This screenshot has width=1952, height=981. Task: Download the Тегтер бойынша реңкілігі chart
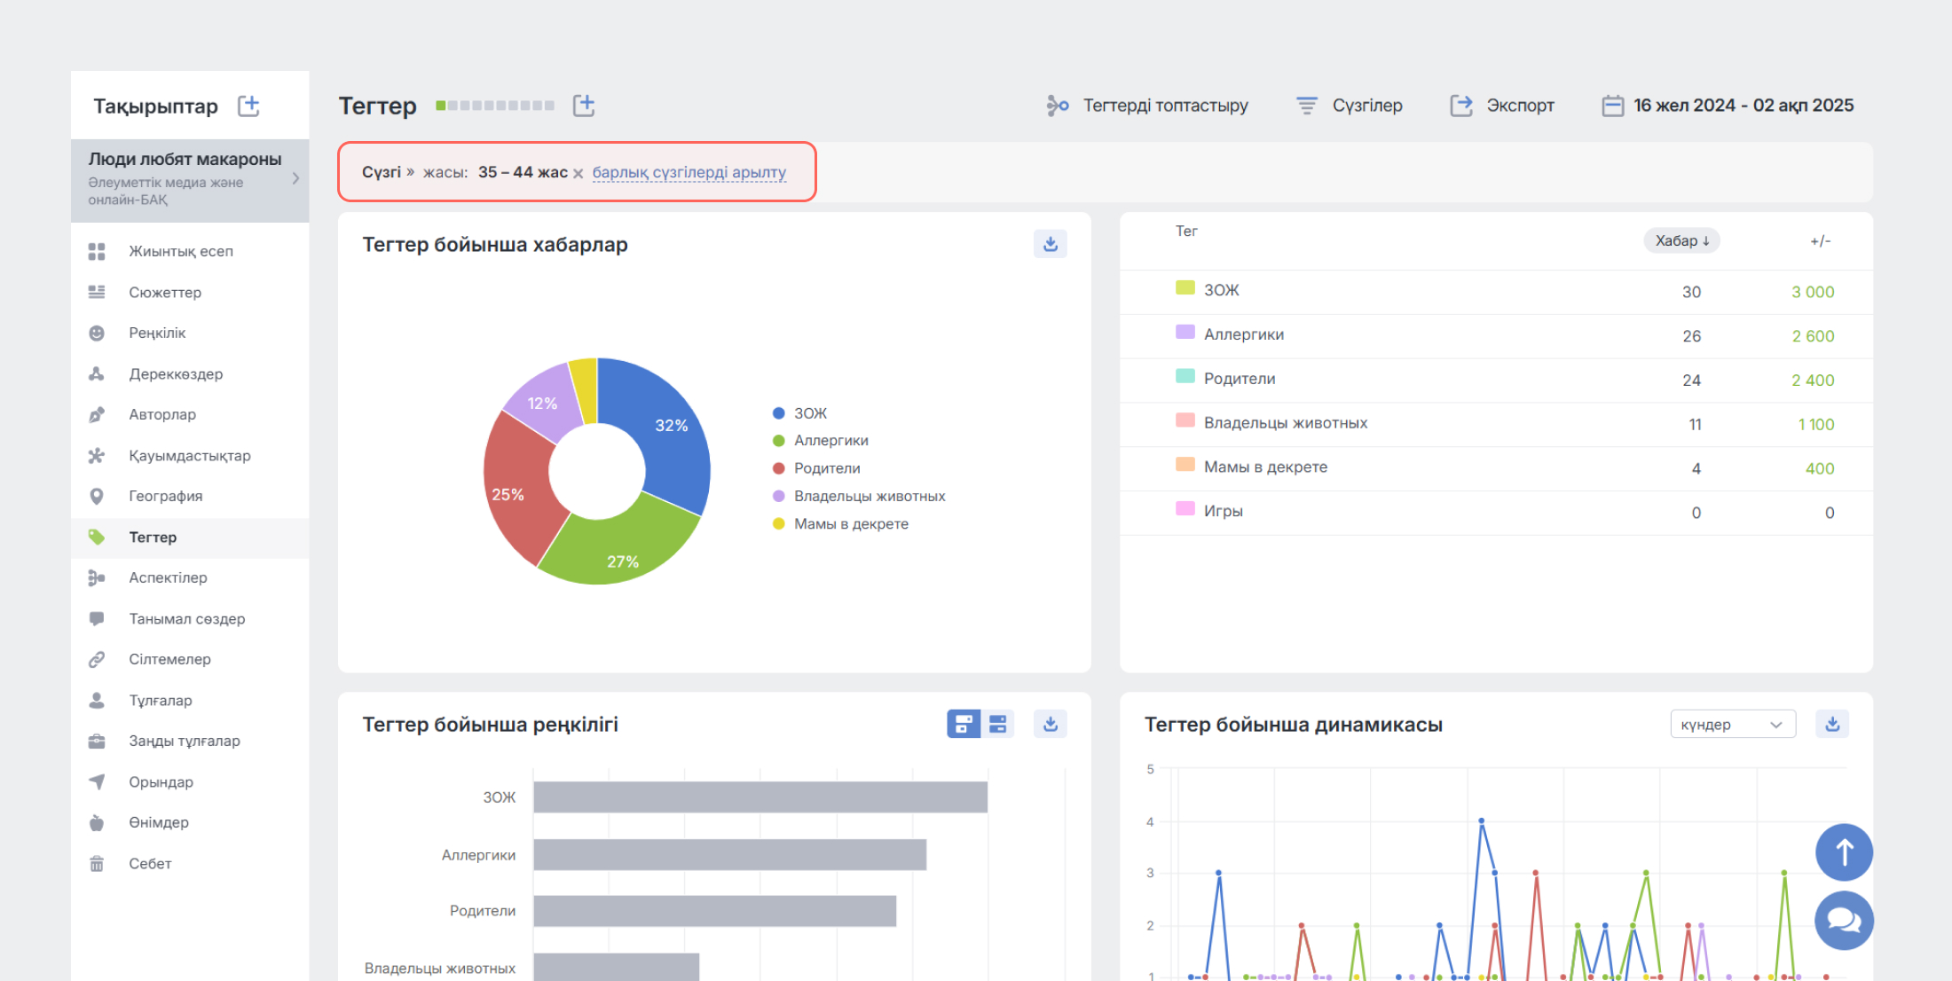(1051, 724)
